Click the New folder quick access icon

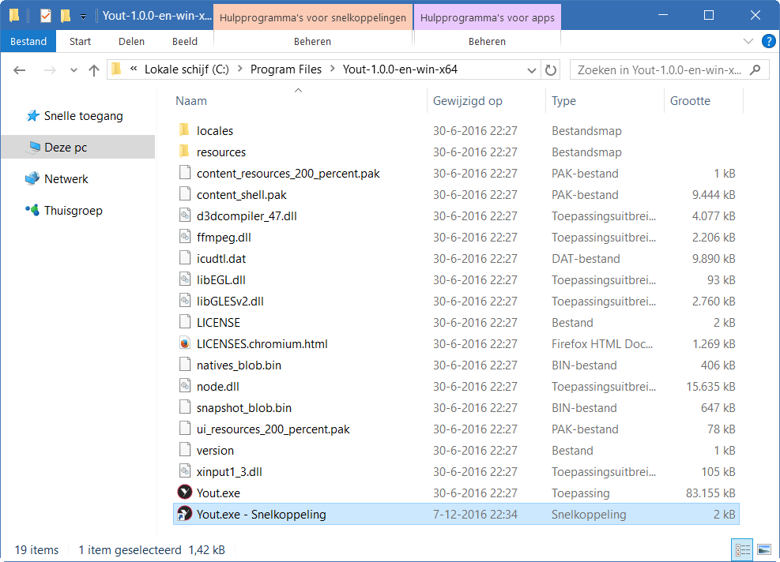(65, 16)
